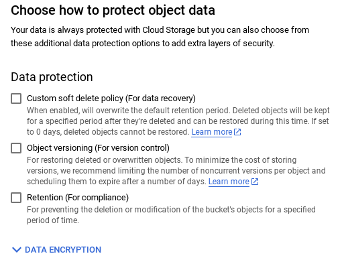Screen dimensions: 342x264
Task: Open external link icon after soft delete Learn more
Action: click(x=237, y=132)
